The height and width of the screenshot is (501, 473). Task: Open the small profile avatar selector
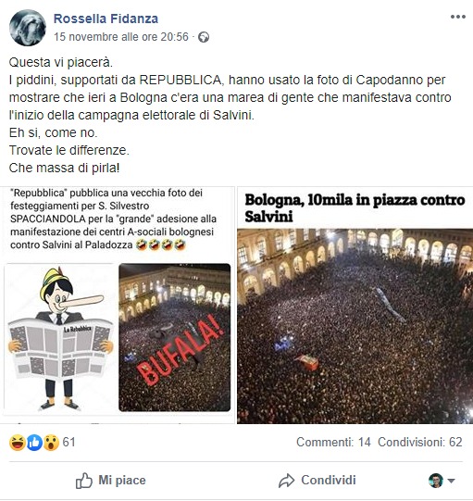pos(436,481)
